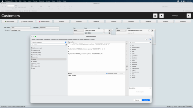Image resolution: width=193 pixels, height=108 pixels.
Task: Open the Scripts menu
Action: pyautogui.click(x=48, y=1)
